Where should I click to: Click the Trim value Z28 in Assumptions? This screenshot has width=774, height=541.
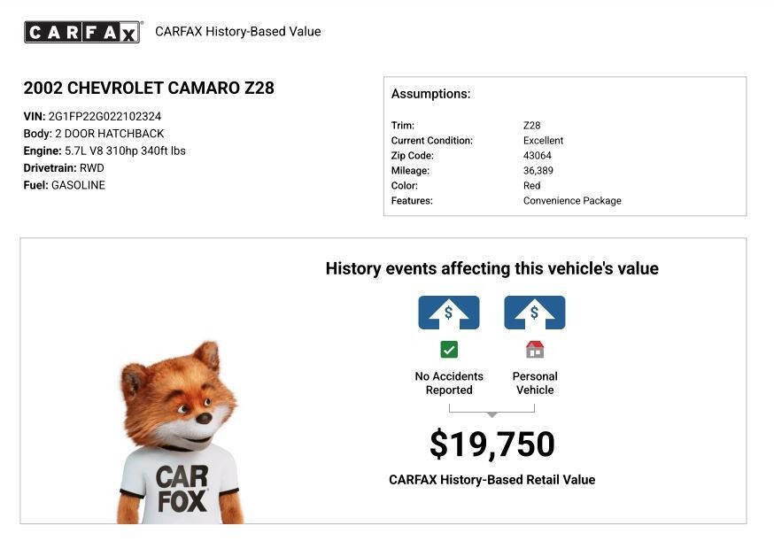[x=531, y=126]
